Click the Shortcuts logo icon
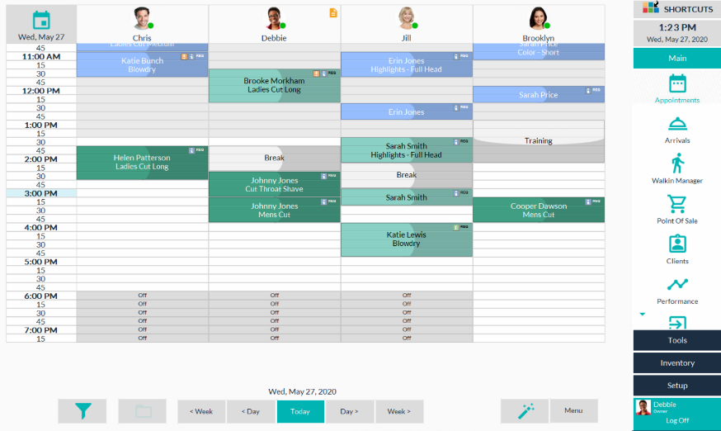Screen dimensions: 721x431 pos(651,7)
